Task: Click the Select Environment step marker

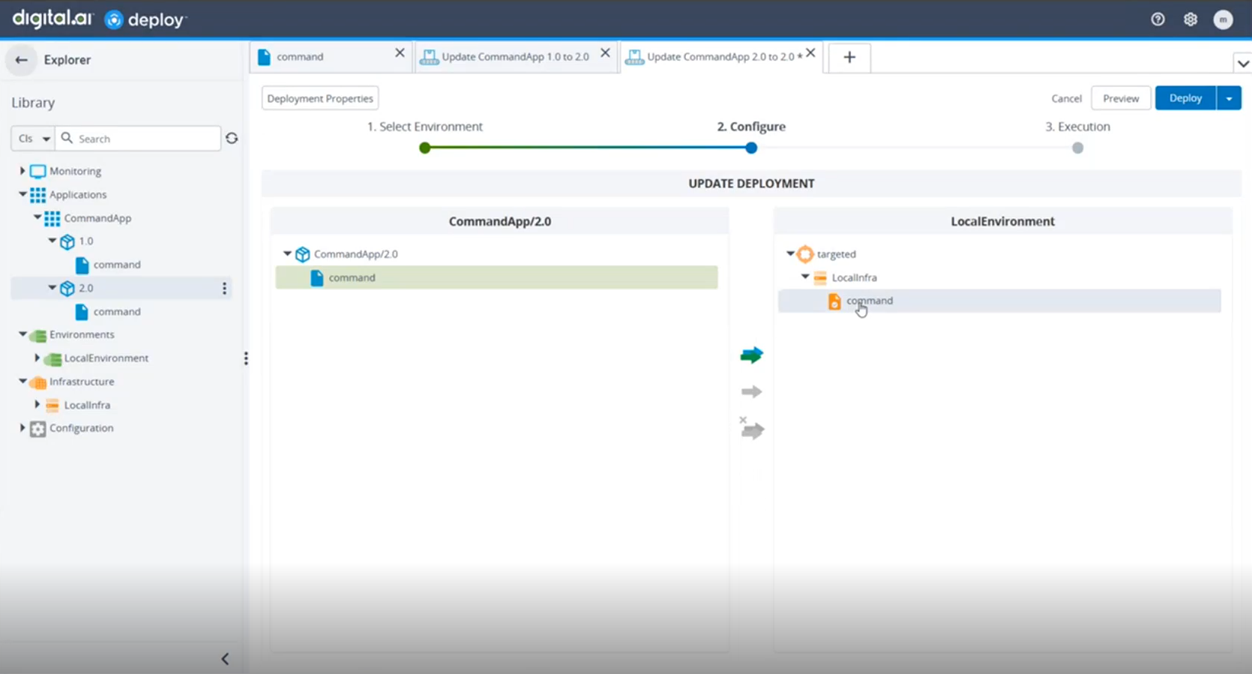Action: tap(425, 148)
